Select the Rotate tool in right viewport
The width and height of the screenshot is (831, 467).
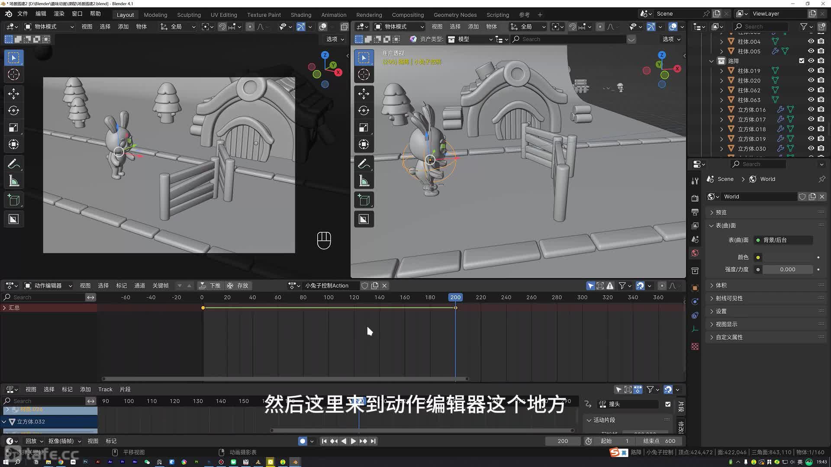tap(364, 111)
